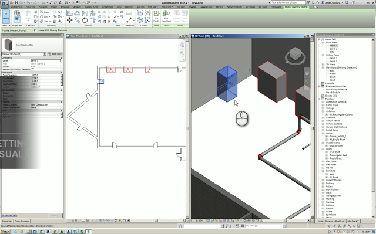Expand the Generic Models family node

(323, 180)
